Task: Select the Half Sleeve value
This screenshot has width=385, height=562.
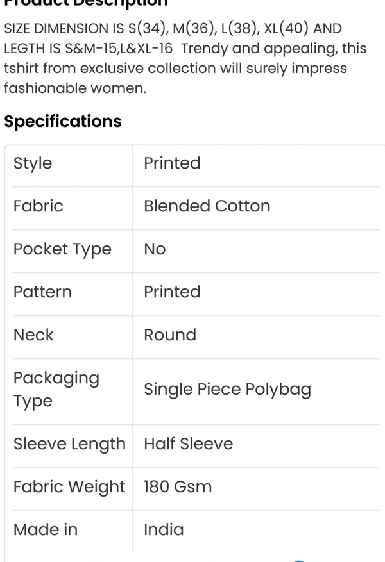Action: [188, 444]
